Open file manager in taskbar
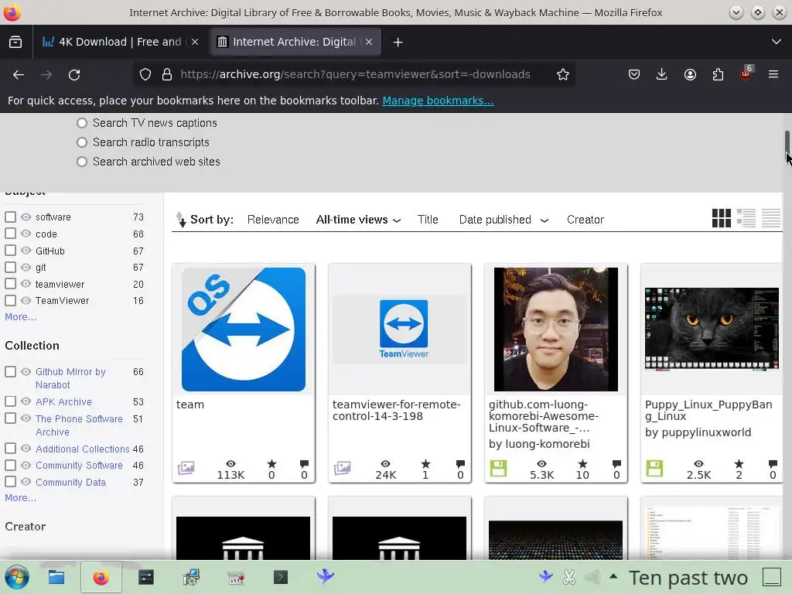Screen dimensions: 792x594 tap(56, 577)
